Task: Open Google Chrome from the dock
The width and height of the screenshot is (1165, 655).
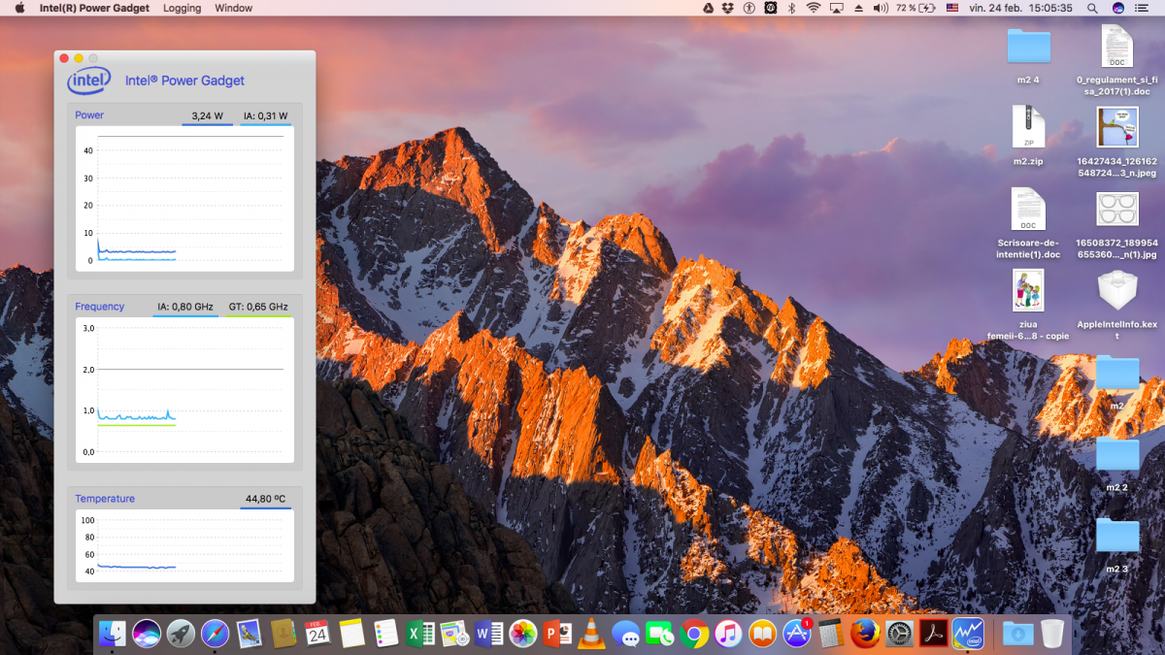Action: (693, 634)
